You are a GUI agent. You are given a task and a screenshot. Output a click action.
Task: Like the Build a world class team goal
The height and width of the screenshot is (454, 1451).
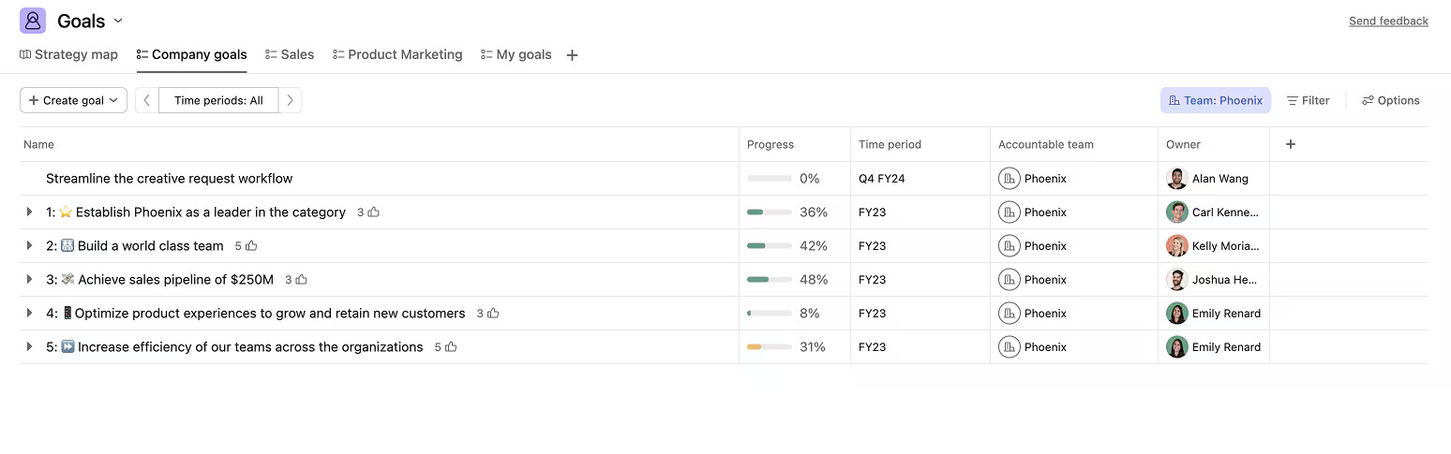(251, 246)
